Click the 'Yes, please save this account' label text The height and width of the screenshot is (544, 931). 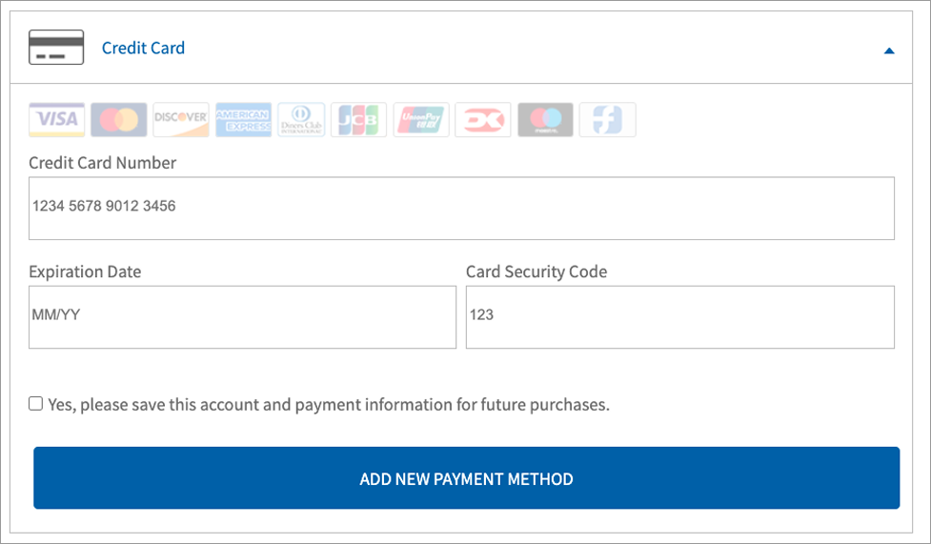click(x=329, y=405)
